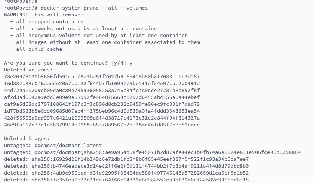Click the deleted sha256:16929d21 image line
This screenshot has height=183, width=313.
click(x=126, y=159)
